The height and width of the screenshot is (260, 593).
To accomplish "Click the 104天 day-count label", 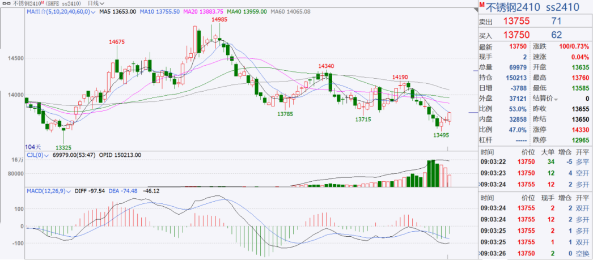I will click(32, 147).
